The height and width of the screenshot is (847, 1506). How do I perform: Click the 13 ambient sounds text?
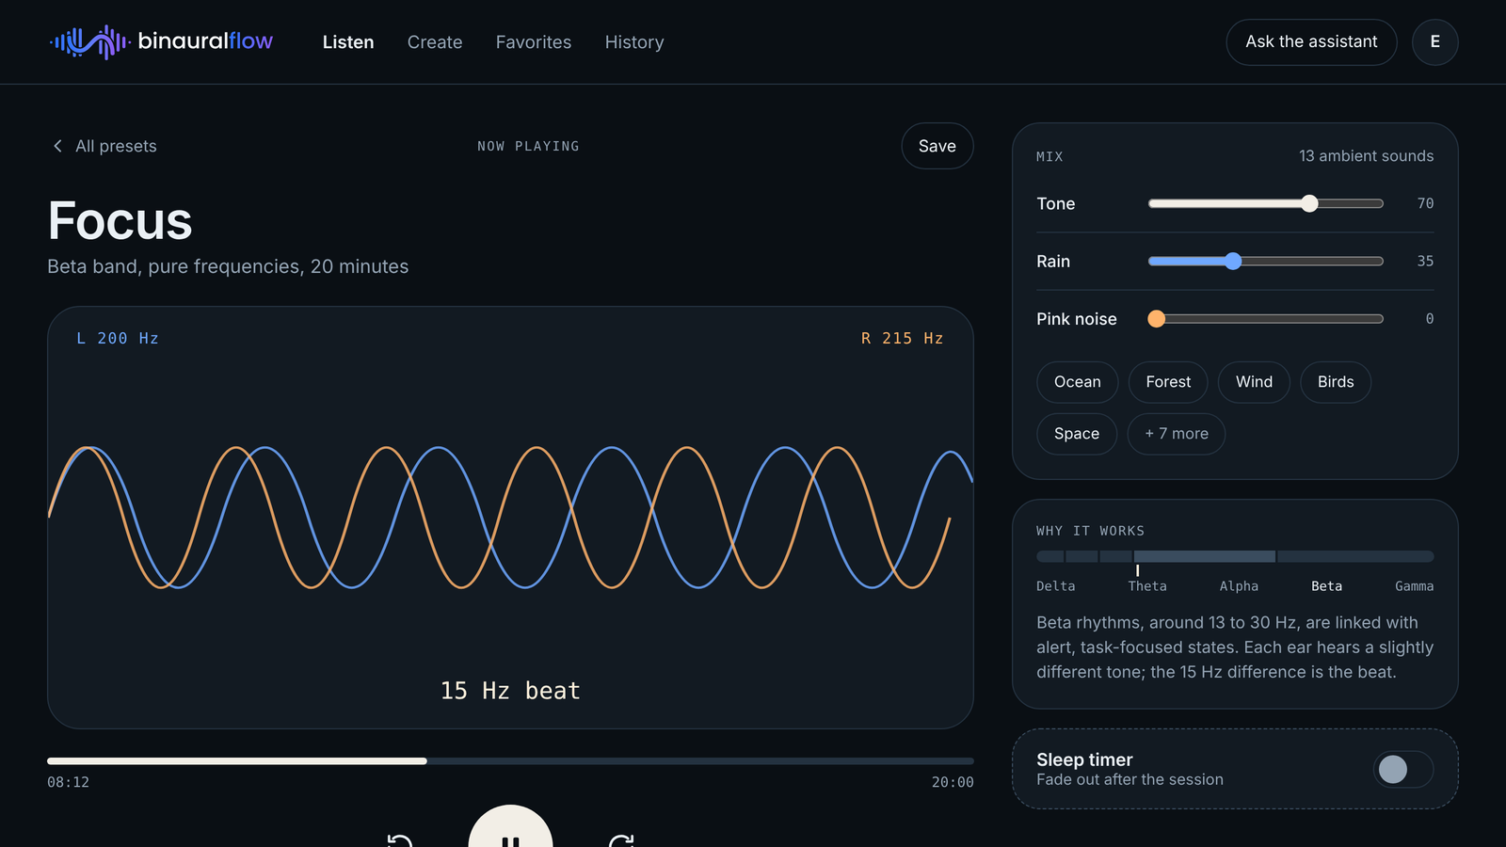(x=1366, y=156)
